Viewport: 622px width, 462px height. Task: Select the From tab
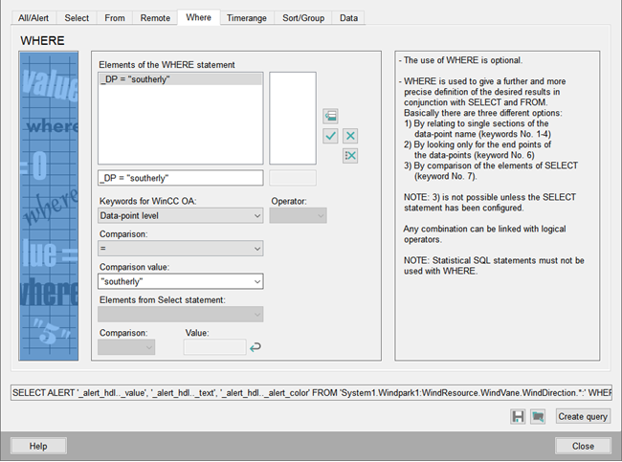(x=114, y=18)
